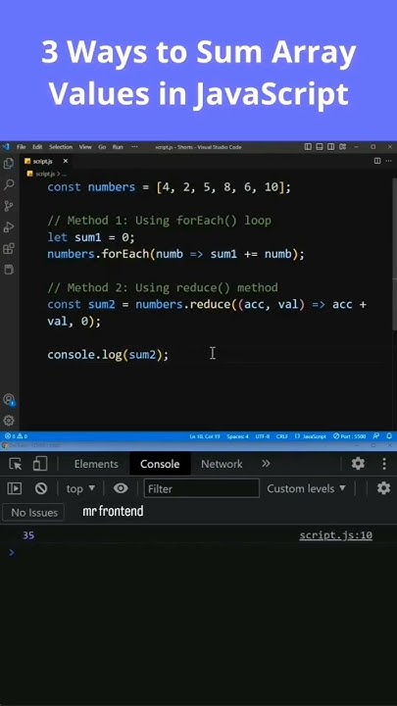This screenshot has height=706, width=397.
Task: Split the editor to the right
Action: tap(377, 161)
